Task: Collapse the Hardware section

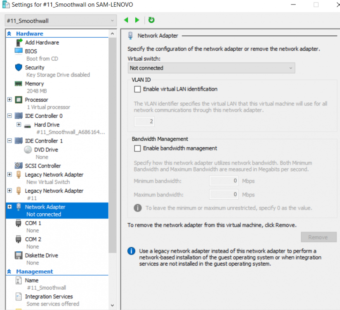Action: (x=9, y=33)
